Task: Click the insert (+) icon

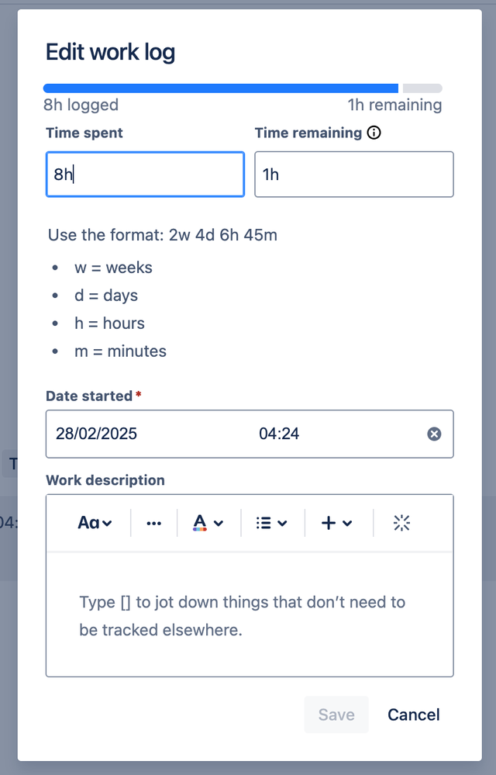Action: coord(328,522)
